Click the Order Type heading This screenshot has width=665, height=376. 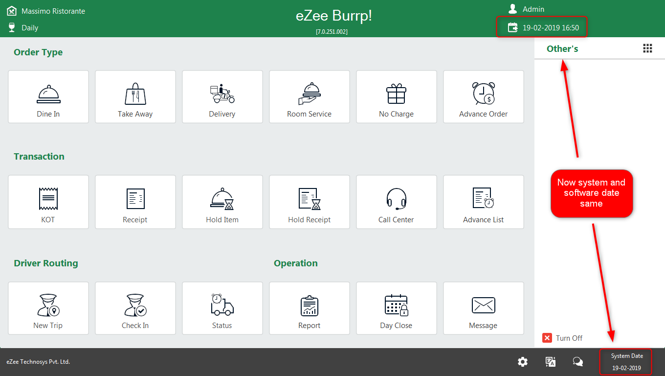tap(38, 52)
